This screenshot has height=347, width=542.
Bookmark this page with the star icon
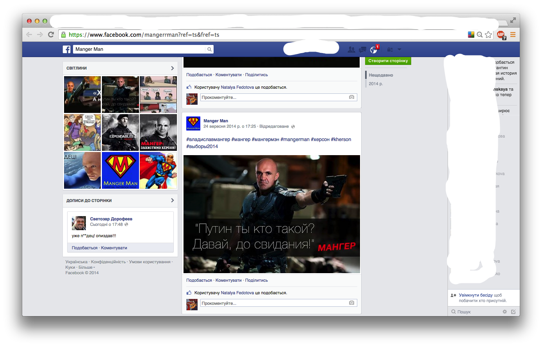coord(489,34)
